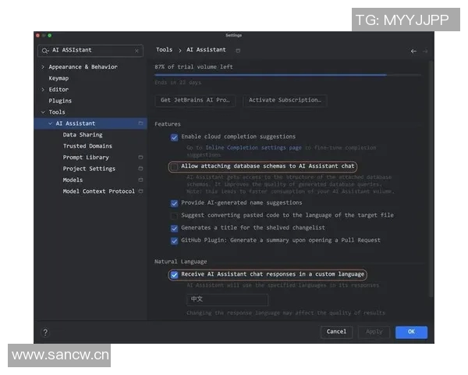Clear the settings search field text
The height and width of the screenshot is (375, 468).
point(137,51)
